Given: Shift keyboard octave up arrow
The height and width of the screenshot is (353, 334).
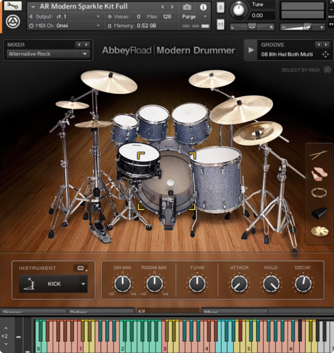Looking at the screenshot, I should point(6,328).
